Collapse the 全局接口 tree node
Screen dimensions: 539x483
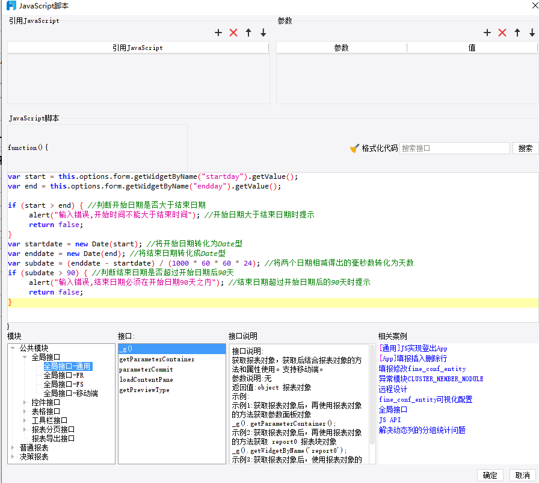pyautogui.click(x=25, y=357)
